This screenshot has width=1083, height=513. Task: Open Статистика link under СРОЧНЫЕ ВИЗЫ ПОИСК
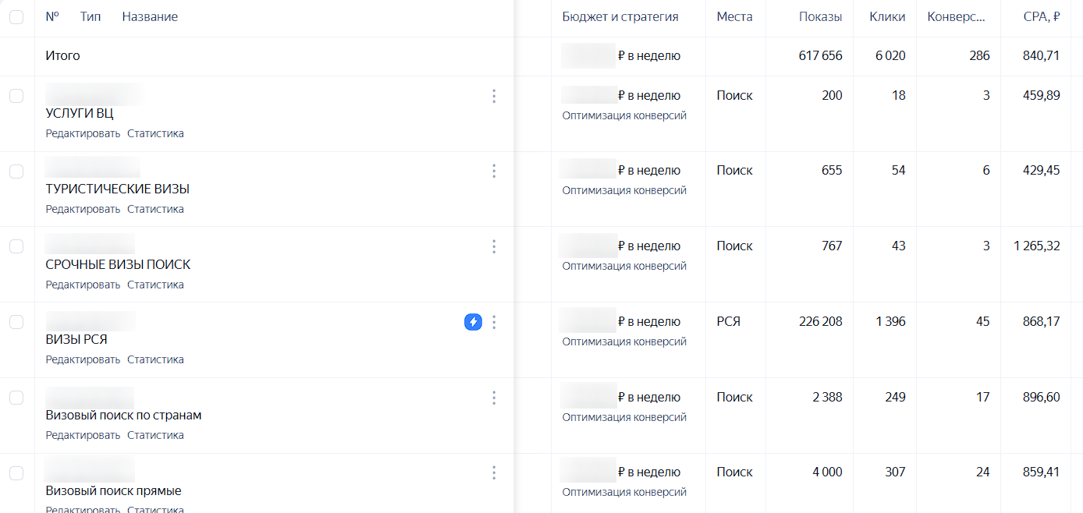(155, 285)
